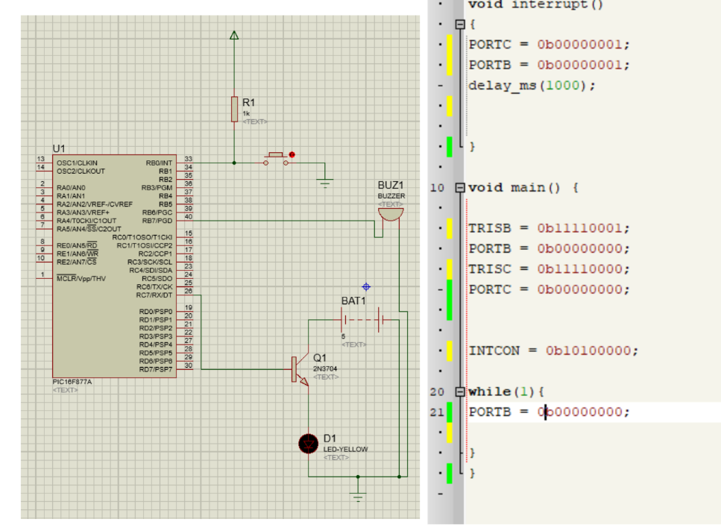Collapse the while(1) loop fold marker

(x=460, y=392)
